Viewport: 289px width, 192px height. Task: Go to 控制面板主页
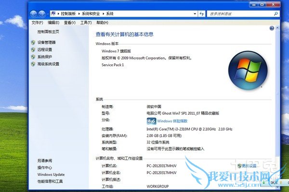[48, 32]
